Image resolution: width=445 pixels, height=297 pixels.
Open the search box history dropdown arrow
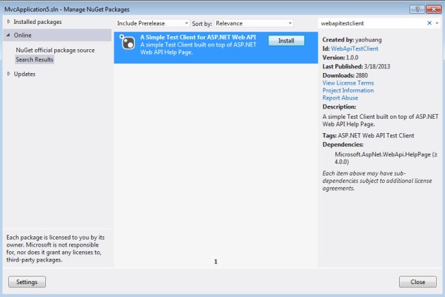[x=437, y=23]
